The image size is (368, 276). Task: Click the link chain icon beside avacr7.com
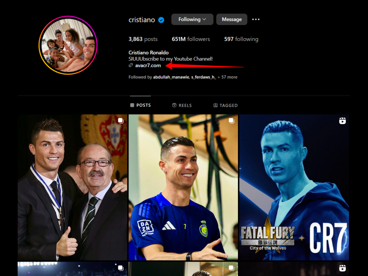131,65
